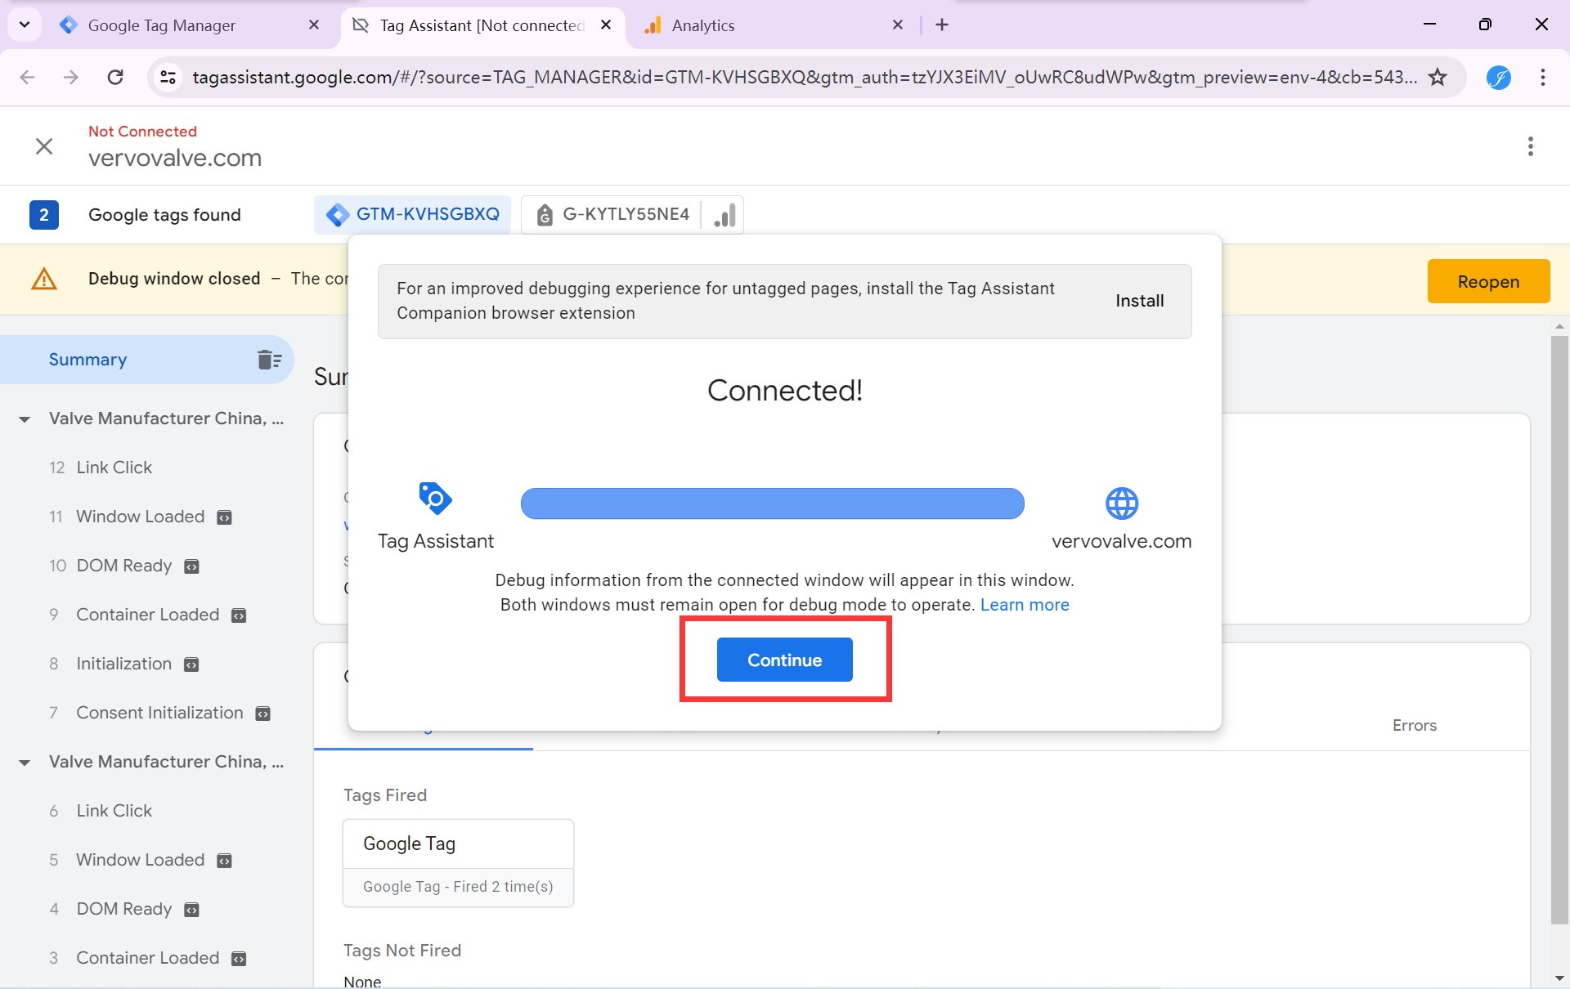Click the API icon beside event 11
The width and height of the screenshot is (1570, 989).
tap(224, 517)
